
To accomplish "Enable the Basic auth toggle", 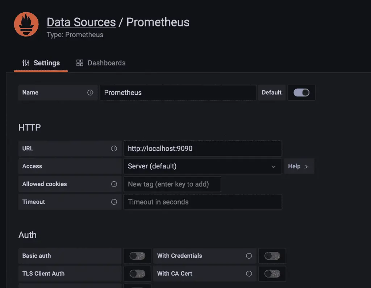I will click(137, 256).
